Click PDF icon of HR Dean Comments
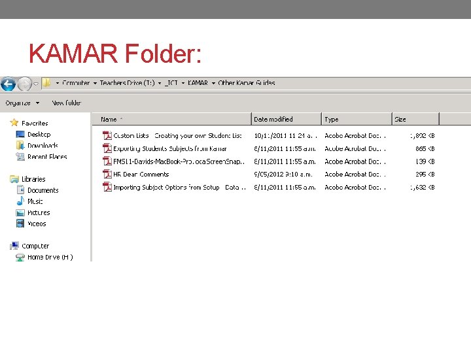This screenshot has height=353, width=471. pos(107,174)
